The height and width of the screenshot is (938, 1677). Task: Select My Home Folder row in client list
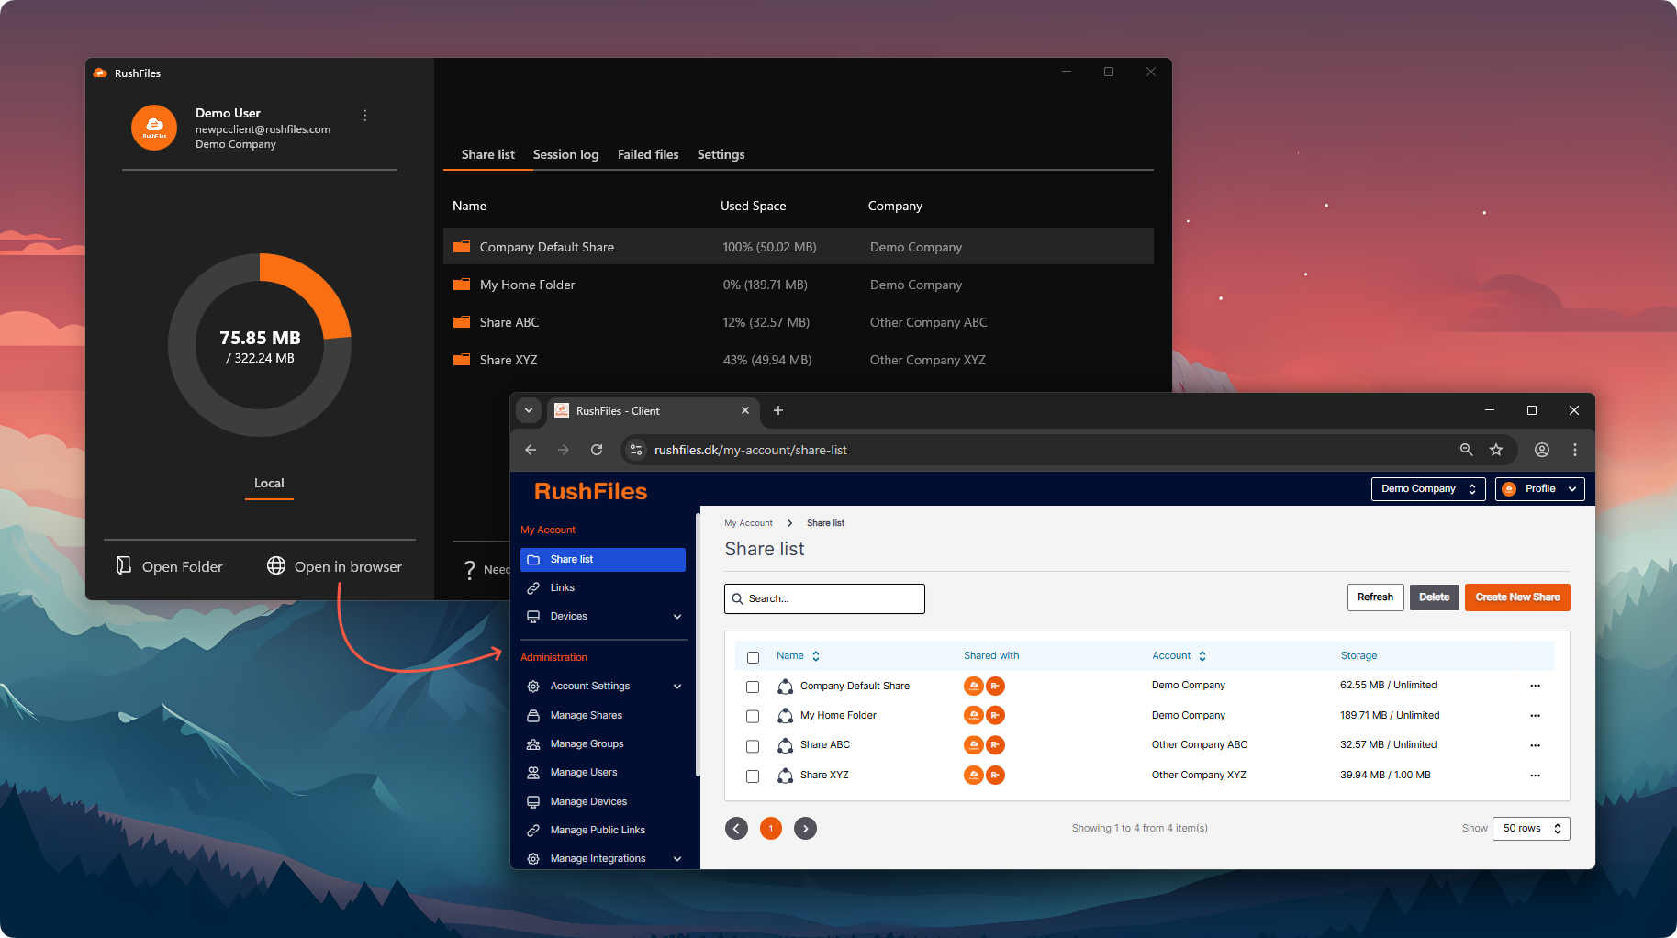pyautogui.click(x=799, y=285)
